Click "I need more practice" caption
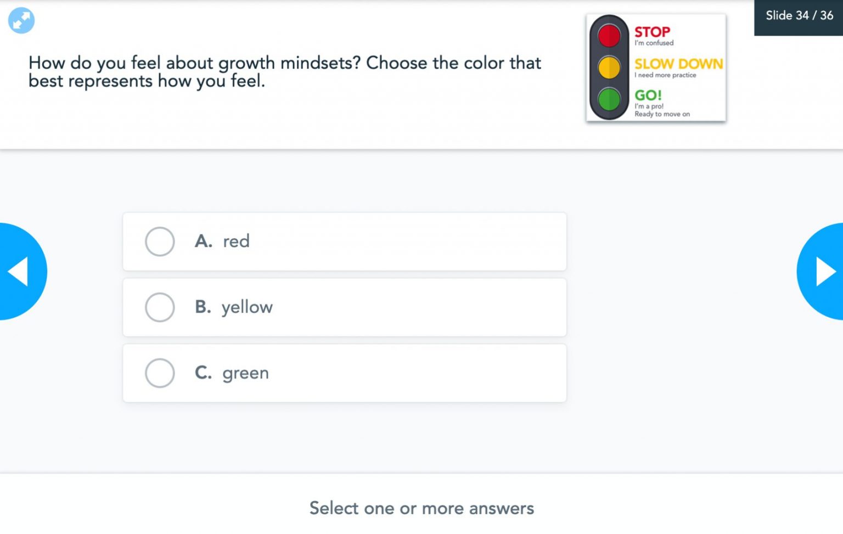This screenshot has width=843, height=534. coord(665,75)
